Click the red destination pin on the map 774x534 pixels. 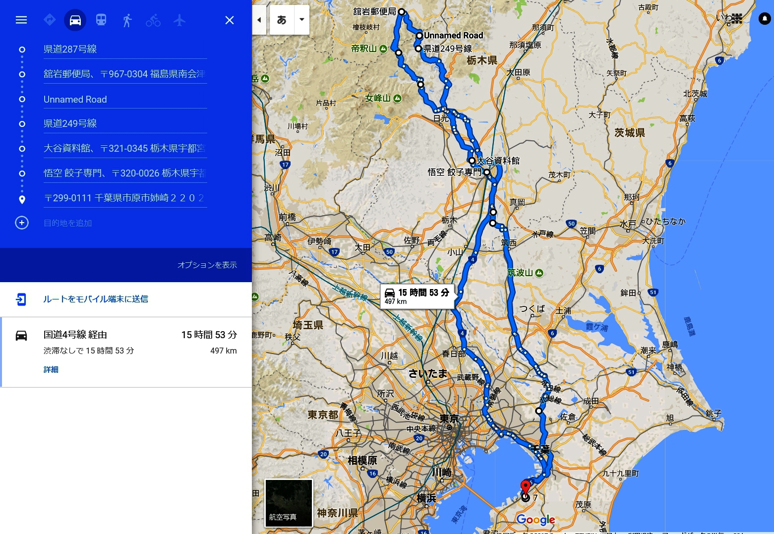[x=526, y=488]
